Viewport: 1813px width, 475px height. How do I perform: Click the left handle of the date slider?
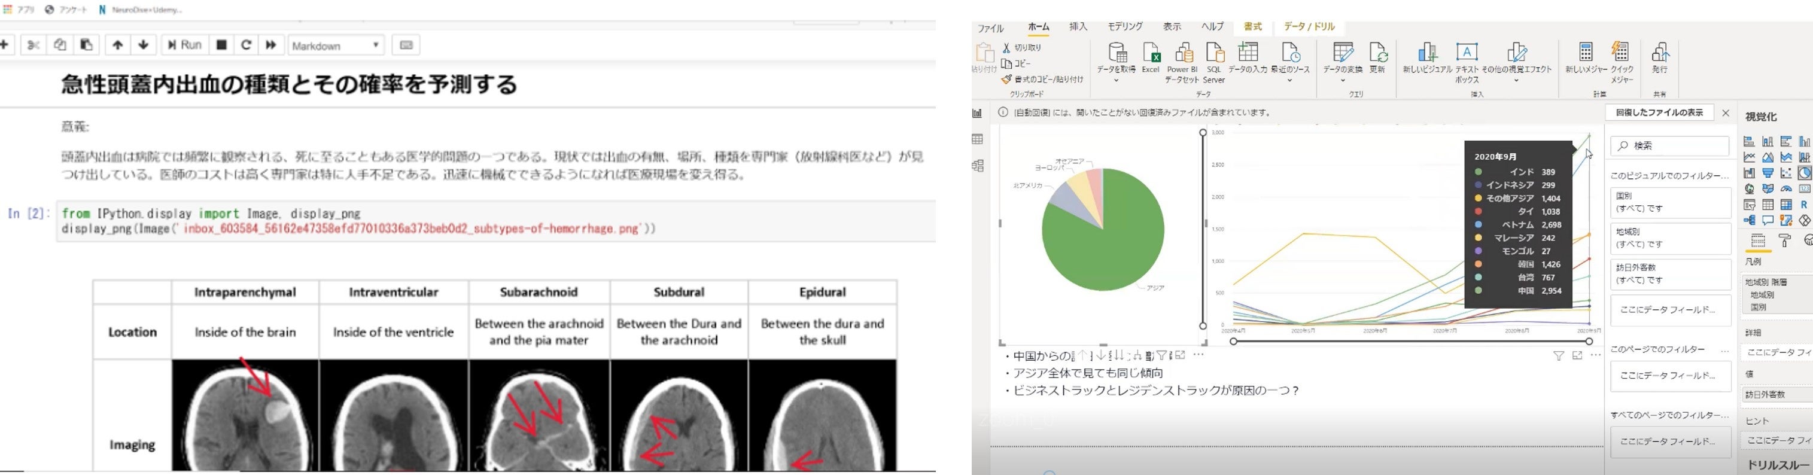1233,342
